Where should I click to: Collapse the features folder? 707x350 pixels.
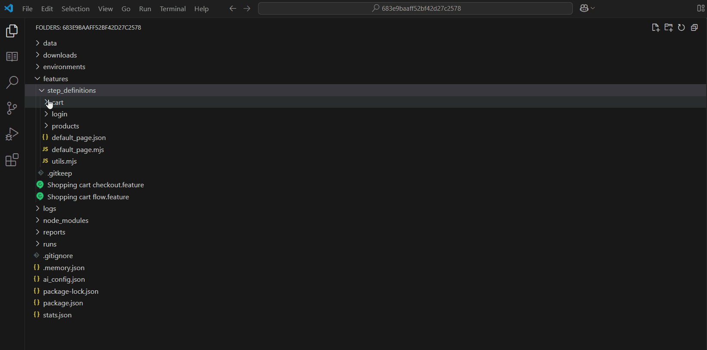pos(55,79)
